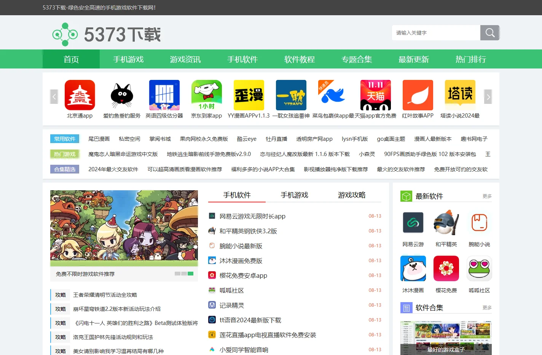Viewport: 542px width, 355px height.
Task: Open 2024年最火交友软件 collection link
Action: [113, 169]
